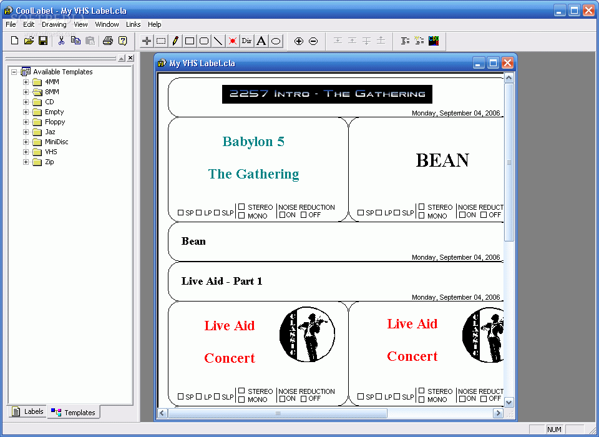Screen dimensions: 599x437
Task: Expand the MiniDisc template folder
Action: 26,142
